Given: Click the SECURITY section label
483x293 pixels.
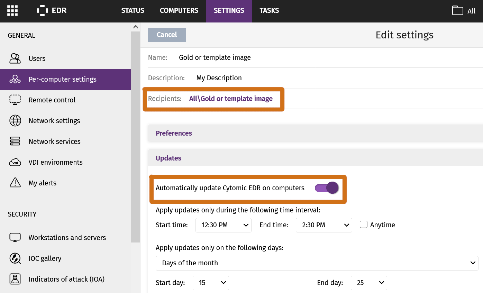Looking at the screenshot, I should point(22,214).
